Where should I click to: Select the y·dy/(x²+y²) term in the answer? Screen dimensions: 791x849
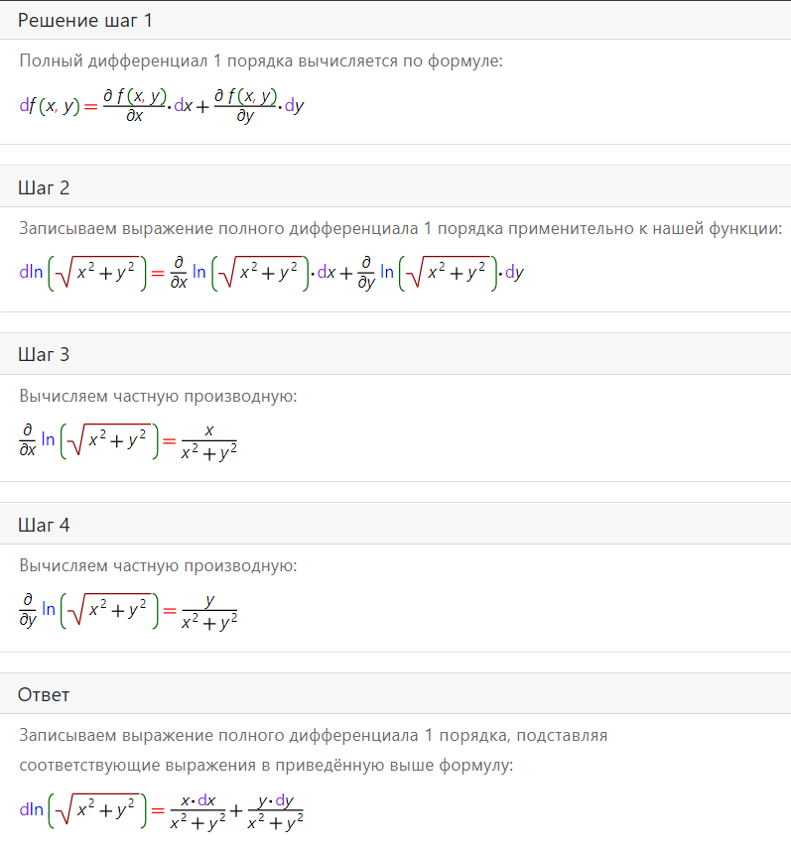[x=275, y=811]
